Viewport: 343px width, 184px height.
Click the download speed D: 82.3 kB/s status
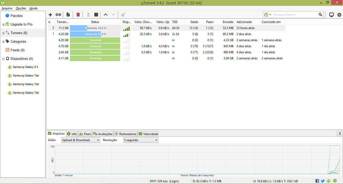207,181
